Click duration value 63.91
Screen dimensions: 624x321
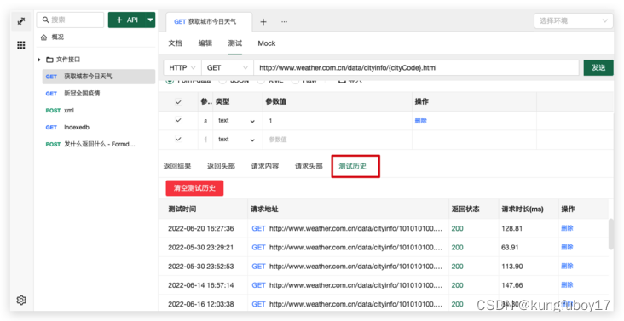[x=510, y=248]
